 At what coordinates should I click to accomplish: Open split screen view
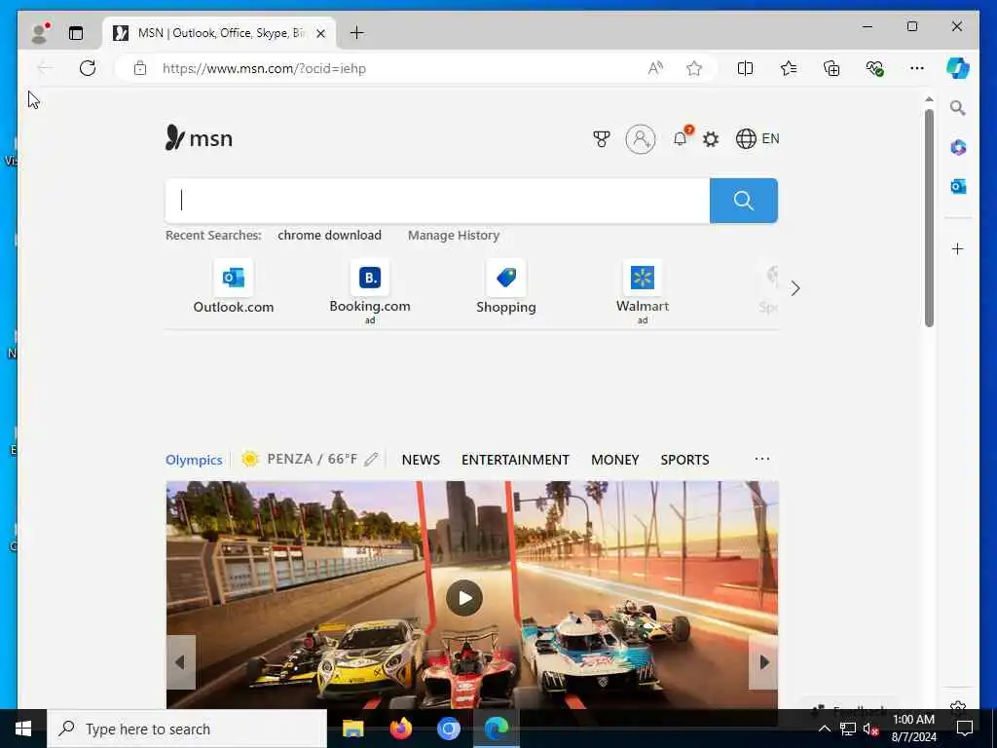745,68
